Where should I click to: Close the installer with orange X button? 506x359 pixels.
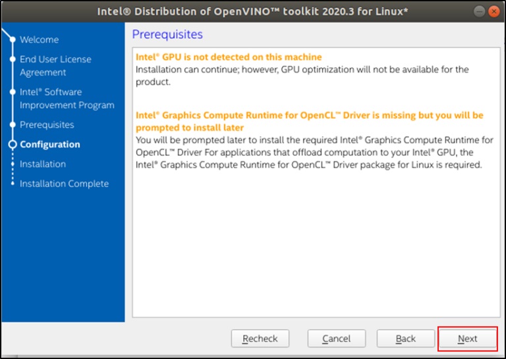coord(493,12)
